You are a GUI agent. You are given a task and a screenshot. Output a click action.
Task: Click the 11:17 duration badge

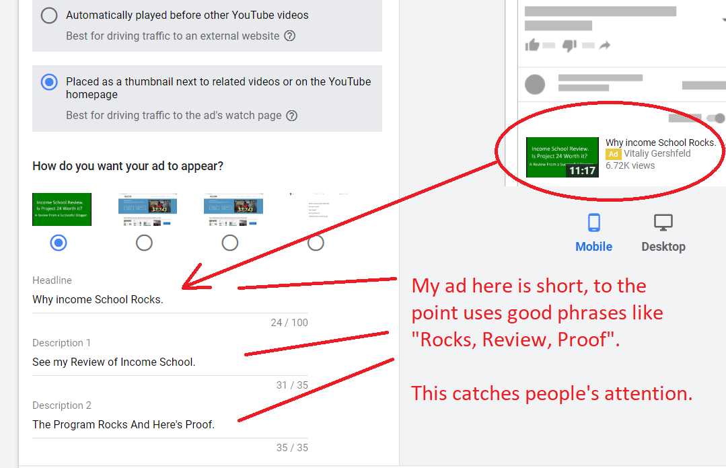[x=582, y=171]
